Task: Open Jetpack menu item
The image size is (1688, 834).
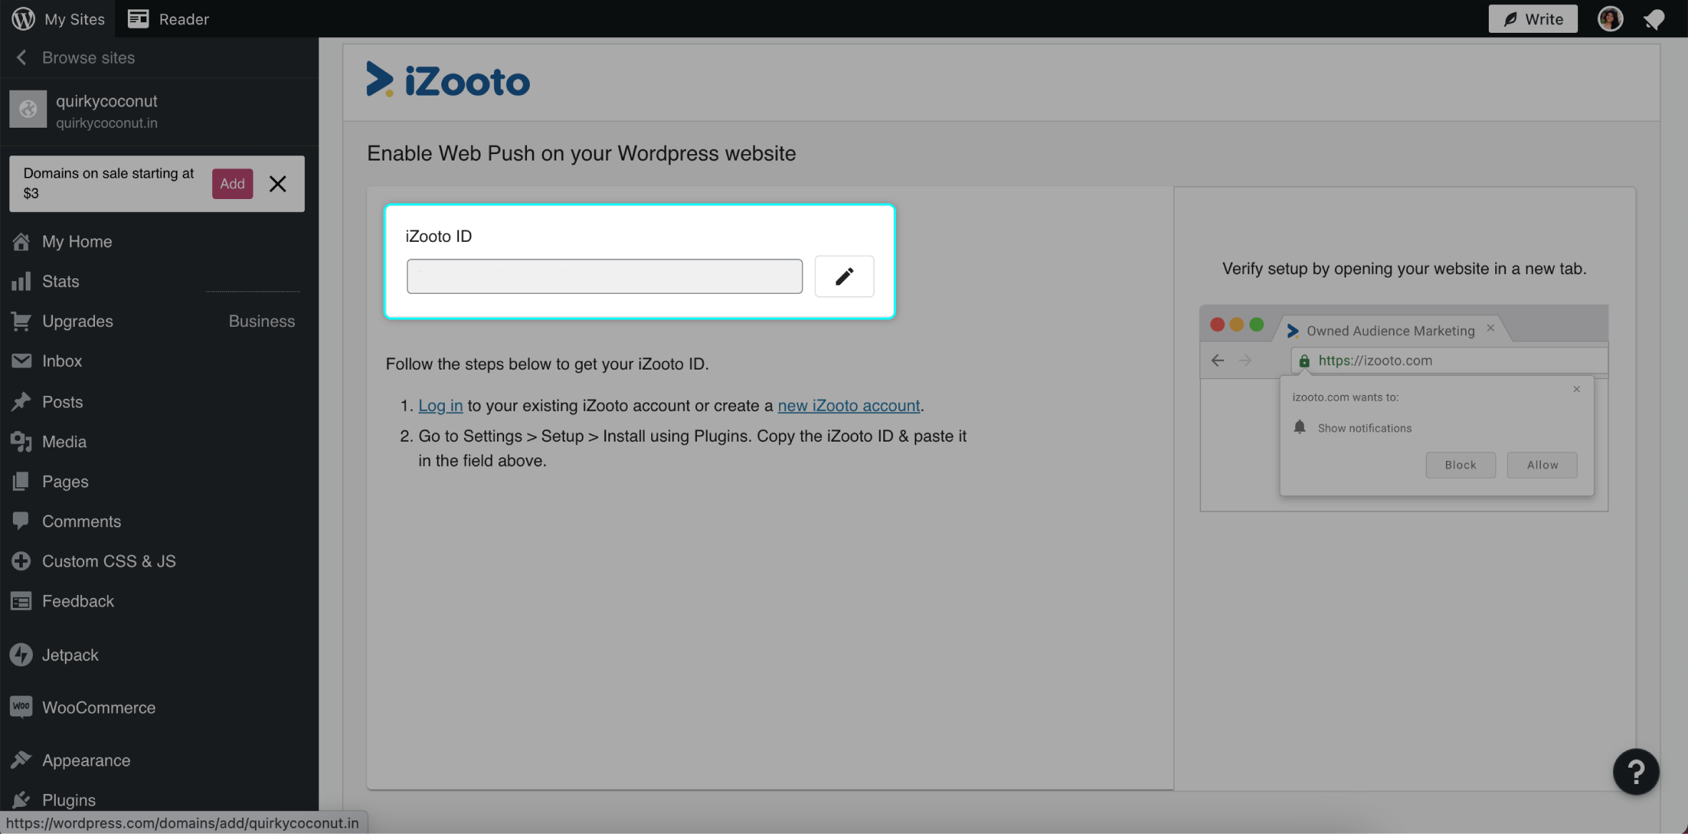Action: point(70,655)
